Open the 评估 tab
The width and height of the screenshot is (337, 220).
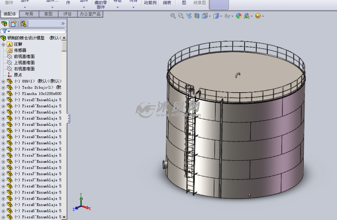pos(67,14)
